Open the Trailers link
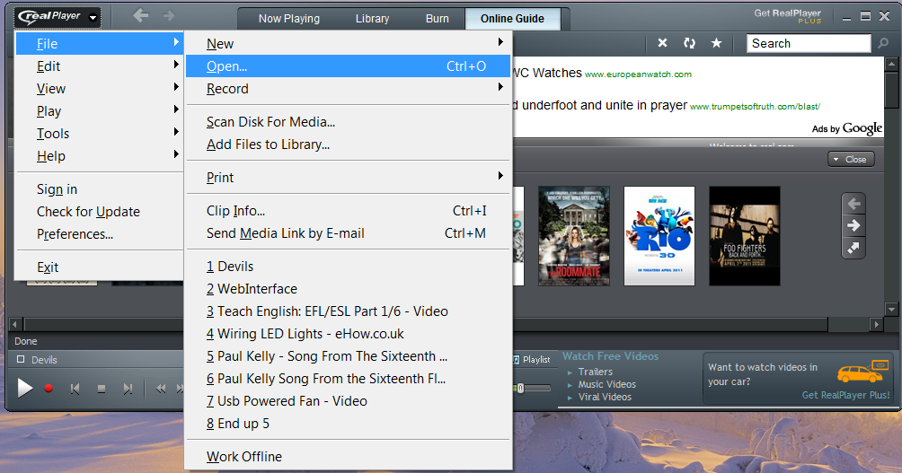Image resolution: width=902 pixels, height=473 pixels. pyautogui.click(x=596, y=372)
